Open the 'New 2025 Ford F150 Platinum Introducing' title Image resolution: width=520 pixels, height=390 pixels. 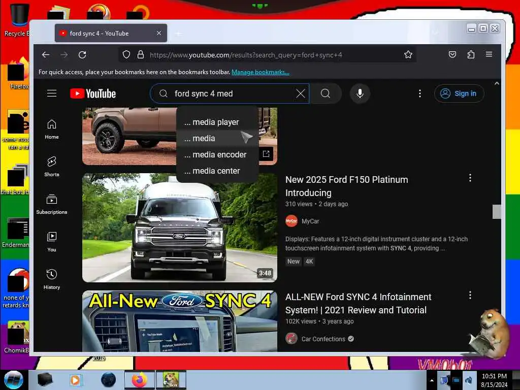pos(346,186)
